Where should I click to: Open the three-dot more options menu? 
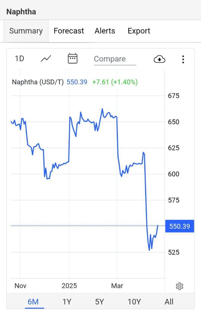coord(183,59)
